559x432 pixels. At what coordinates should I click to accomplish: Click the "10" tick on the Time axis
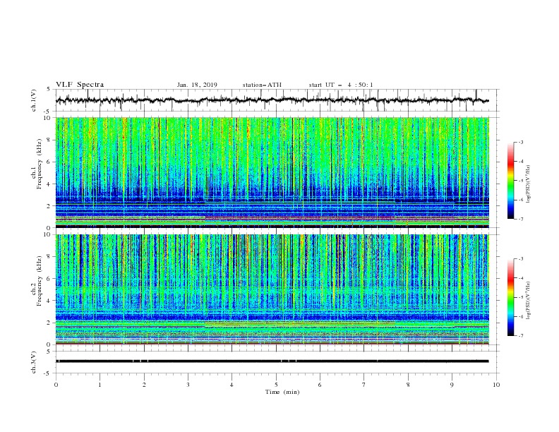(496, 385)
